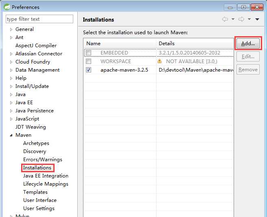Expand the Ant tree node
This screenshot has height=217, width=267.
(11, 37)
